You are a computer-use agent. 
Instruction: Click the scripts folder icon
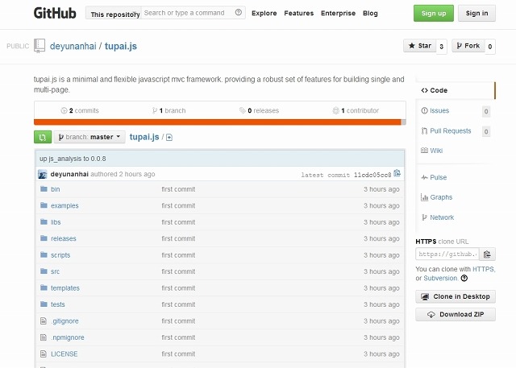click(44, 254)
